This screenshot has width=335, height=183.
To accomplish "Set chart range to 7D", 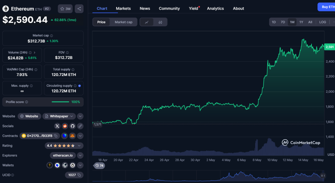I will [283, 22].
